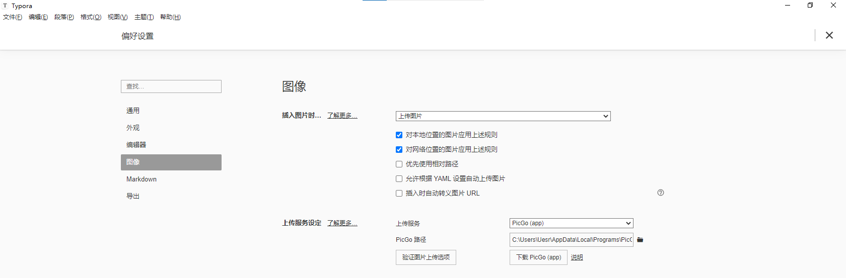Minimize the Typora window
This screenshot has width=846, height=278.
pyautogui.click(x=788, y=6)
